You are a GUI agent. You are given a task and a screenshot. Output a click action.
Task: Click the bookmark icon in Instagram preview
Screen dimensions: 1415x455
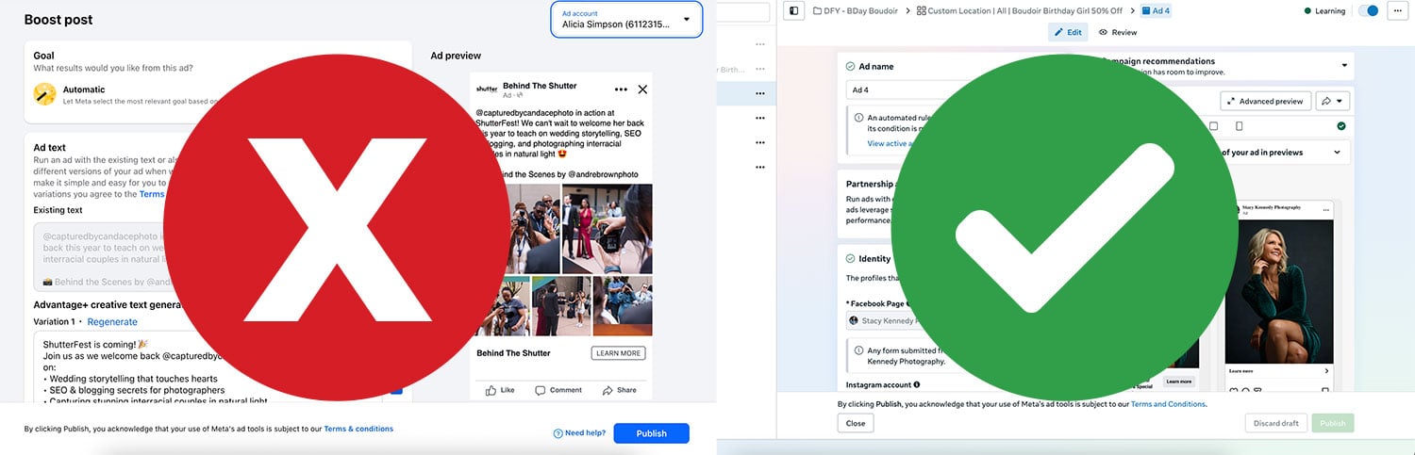click(x=1326, y=388)
